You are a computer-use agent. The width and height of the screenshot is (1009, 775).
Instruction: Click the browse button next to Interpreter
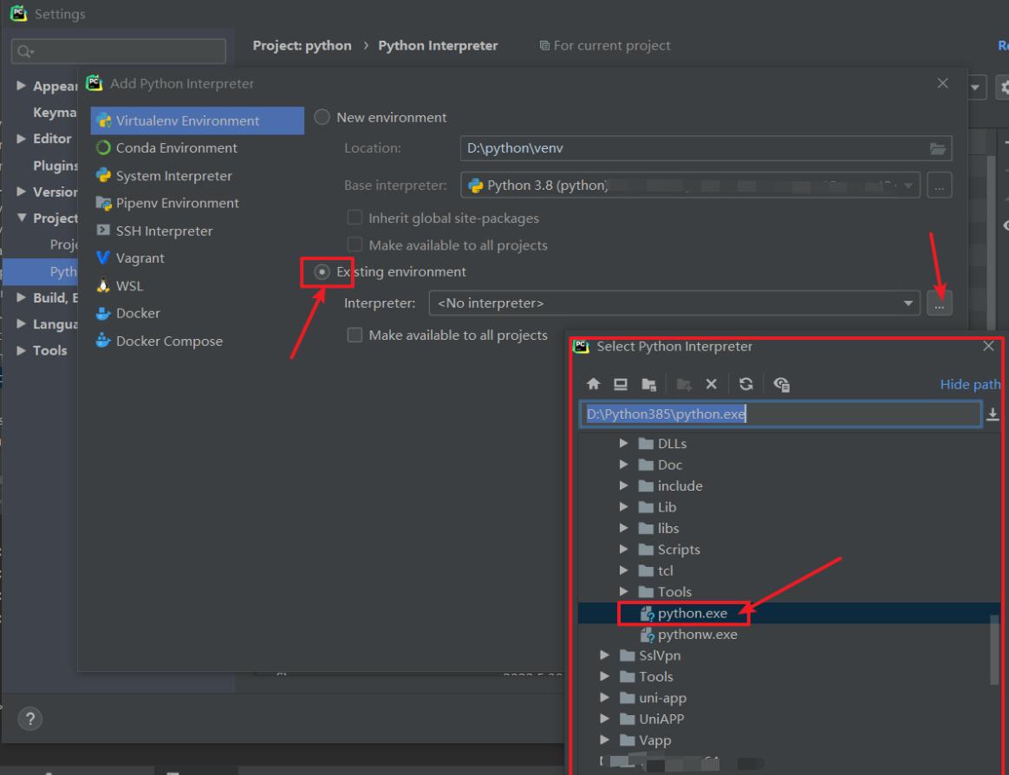(939, 303)
